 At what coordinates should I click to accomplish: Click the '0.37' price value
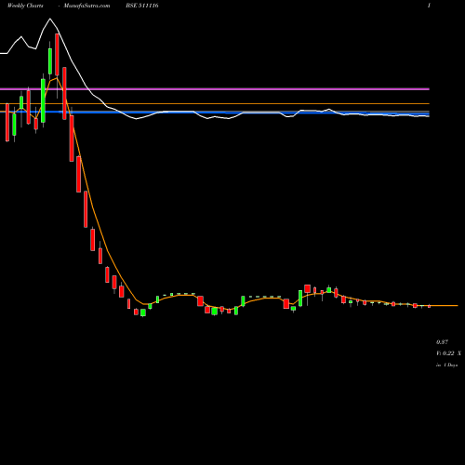pos(442,342)
